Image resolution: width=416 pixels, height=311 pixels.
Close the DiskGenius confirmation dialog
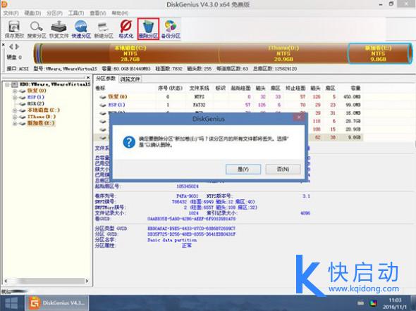299,118
